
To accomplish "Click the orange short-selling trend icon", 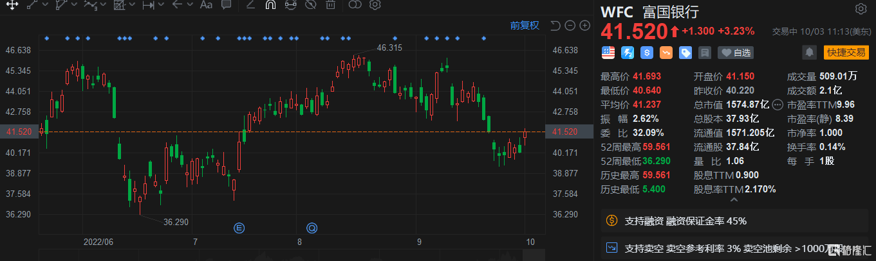I will (666, 53).
